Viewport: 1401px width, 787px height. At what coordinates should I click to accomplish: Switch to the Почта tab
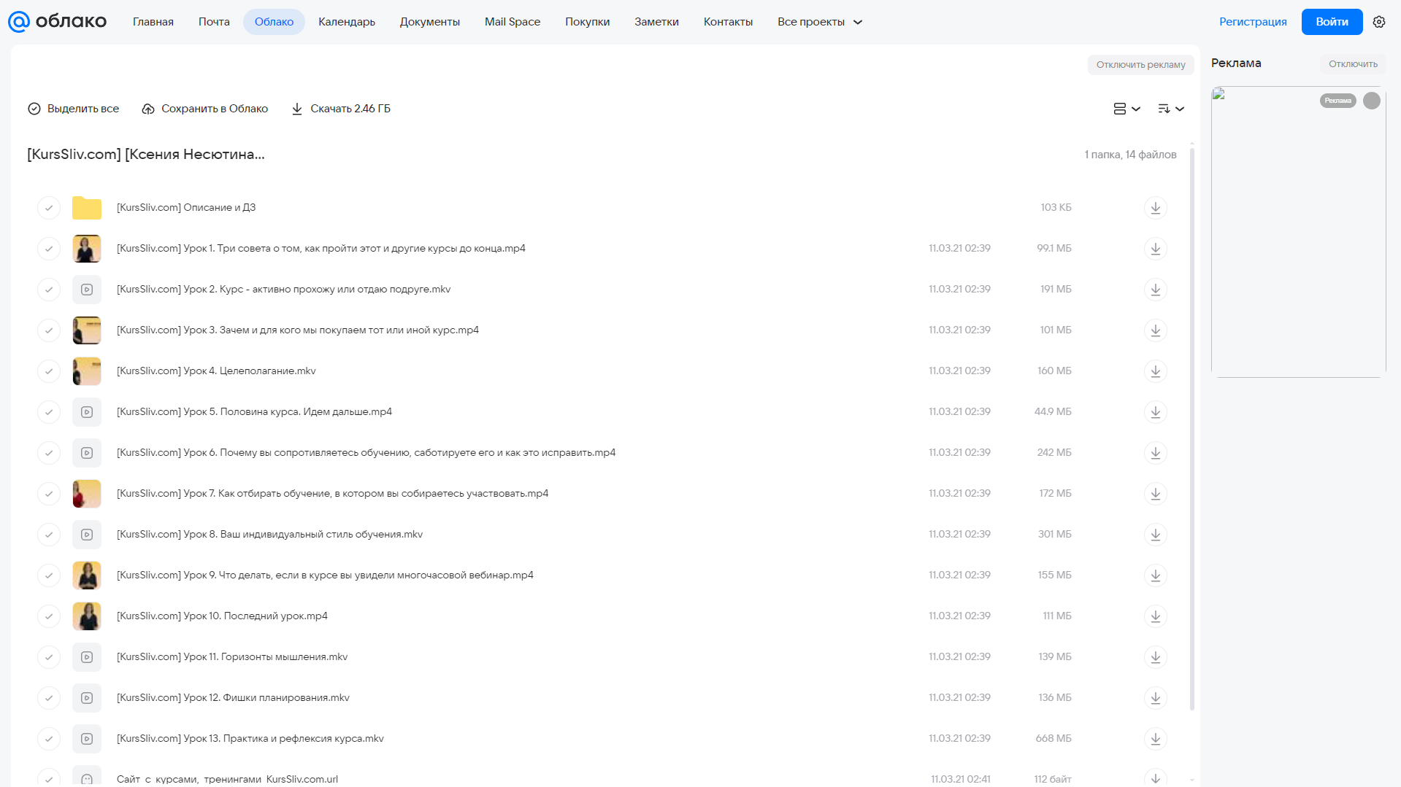pyautogui.click(x=214, y=22)
